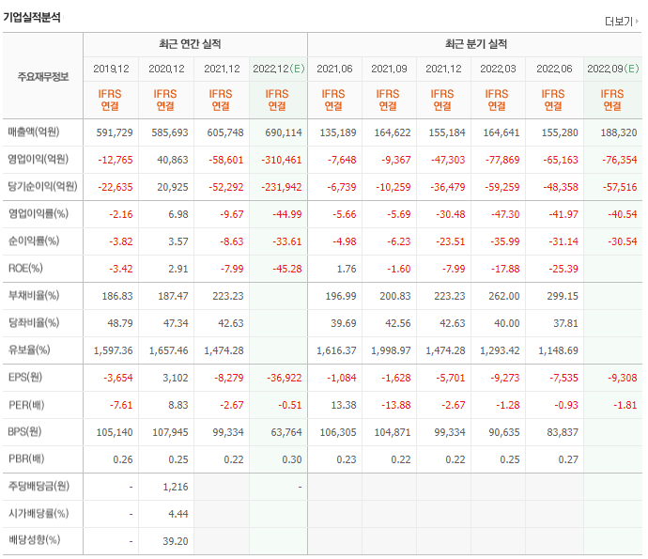Click reserve ratio value 1,998.97
The height and width of the screenshot is (559, 648).
391,351
